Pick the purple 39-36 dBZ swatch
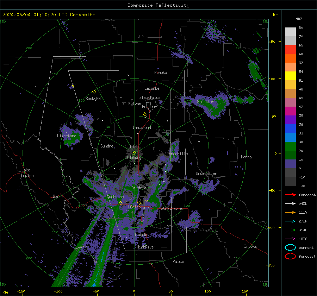The height and width of the screenshot is (296, 317). coord(290,120)
